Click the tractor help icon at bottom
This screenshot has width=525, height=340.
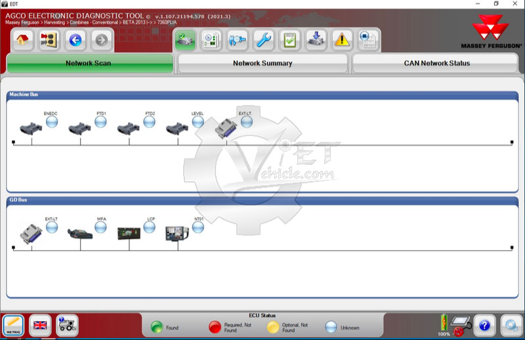click(67, 325)
